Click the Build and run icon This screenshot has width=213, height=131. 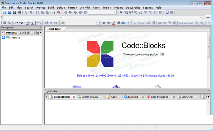tap(75, 12)
